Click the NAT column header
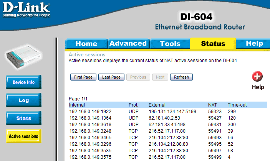The image size is (270, 161). tap(212, 105)
